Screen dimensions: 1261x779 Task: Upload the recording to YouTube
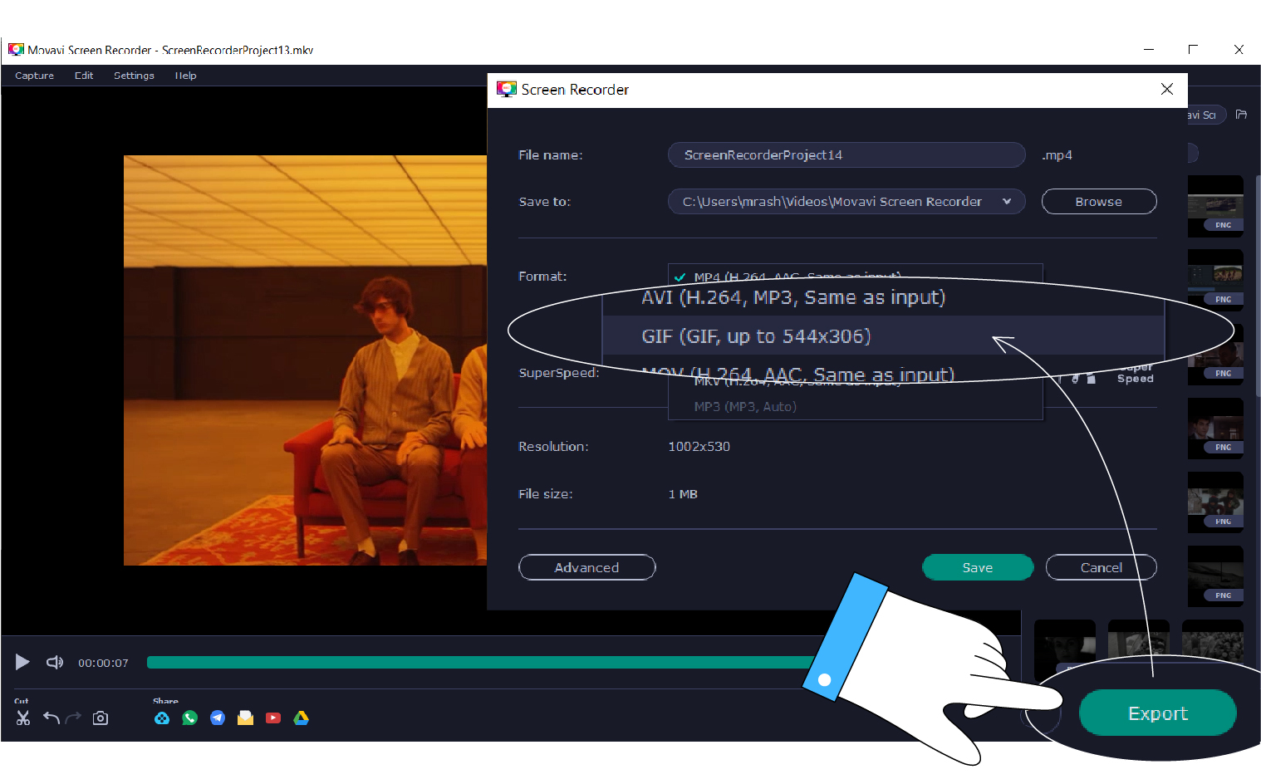coord(273,718)
